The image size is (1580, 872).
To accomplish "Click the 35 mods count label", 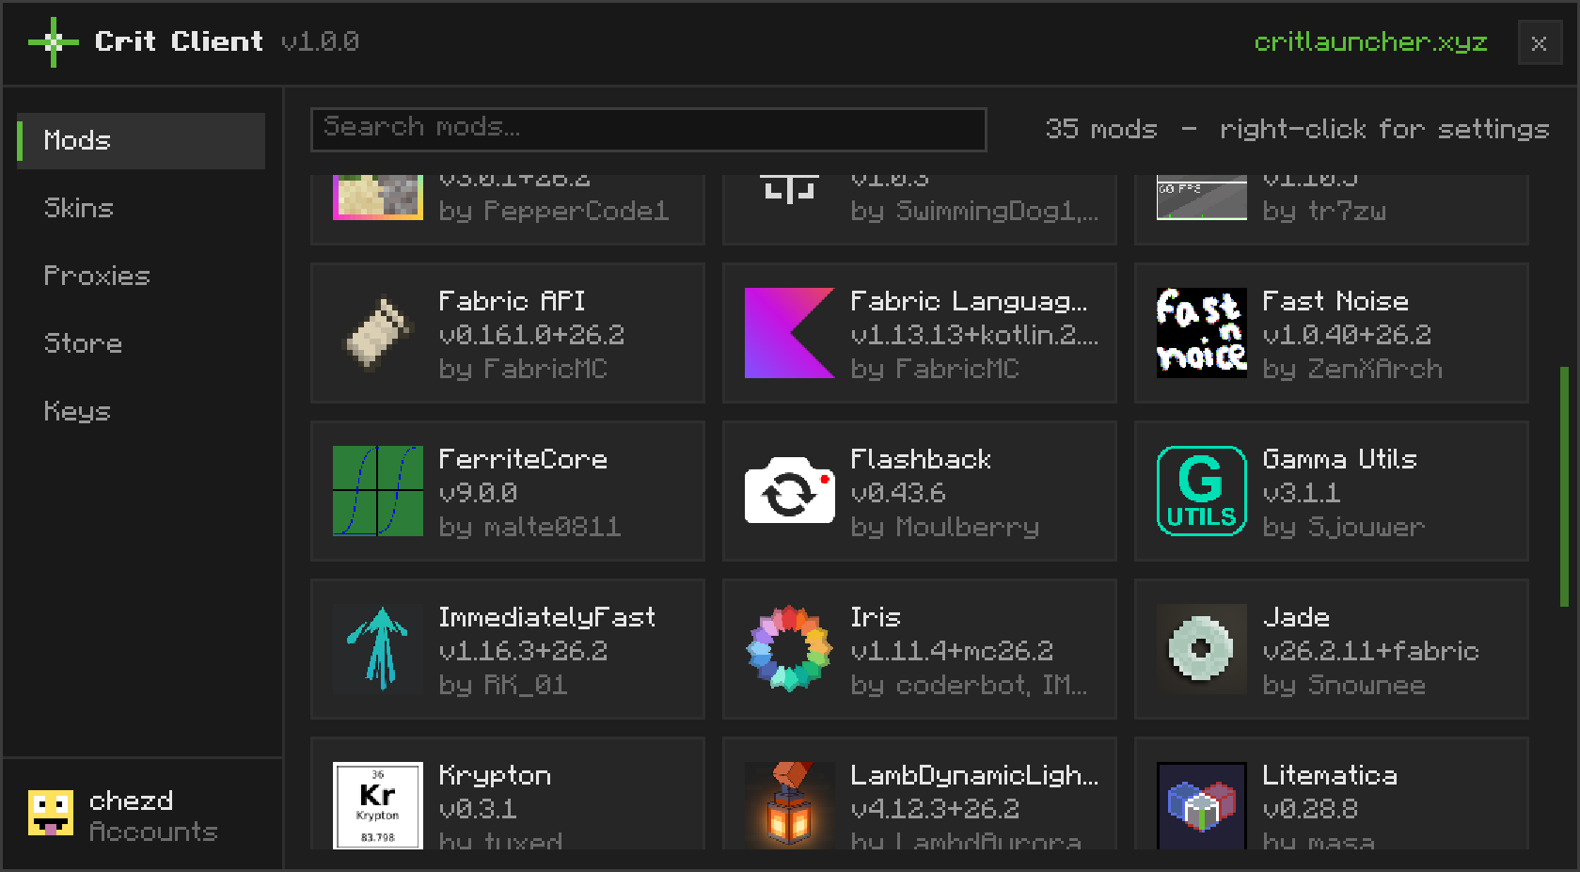I will tap(1101, 129).
